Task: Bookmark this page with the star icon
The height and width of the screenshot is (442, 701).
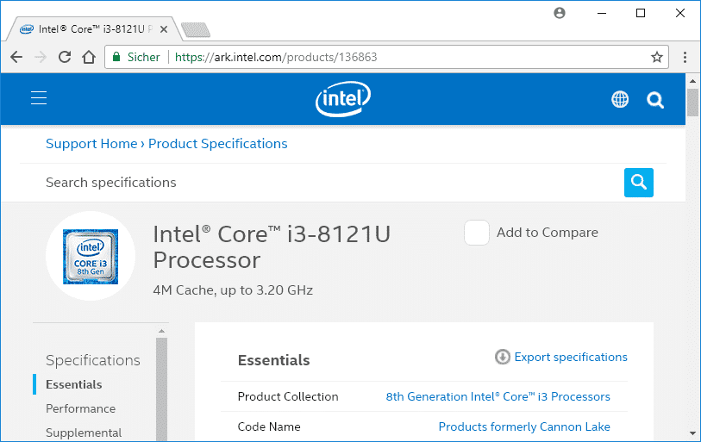Action: click(x=656, y=57)
